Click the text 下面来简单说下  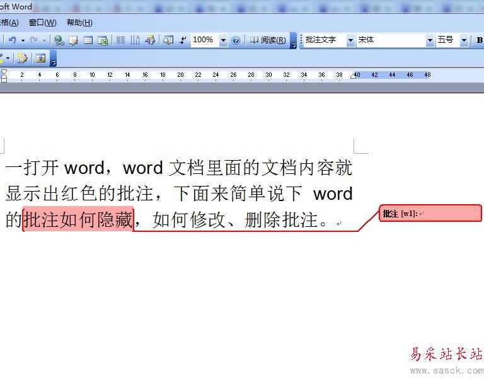point(238,193)
